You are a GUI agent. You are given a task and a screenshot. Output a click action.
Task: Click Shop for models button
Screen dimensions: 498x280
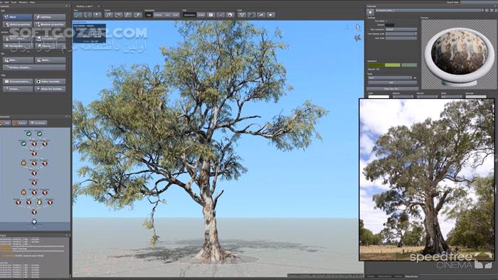[x=51, y=89]
